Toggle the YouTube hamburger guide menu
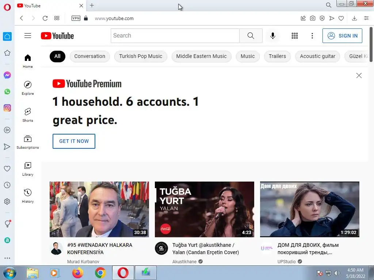 click(28, 36)
